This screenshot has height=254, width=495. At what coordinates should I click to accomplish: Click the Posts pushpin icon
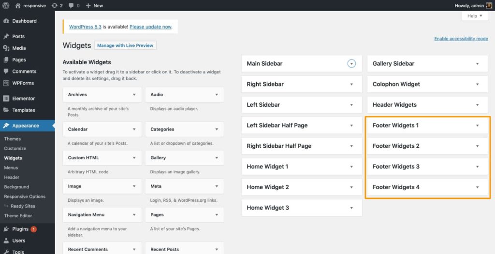coord(6,36)
